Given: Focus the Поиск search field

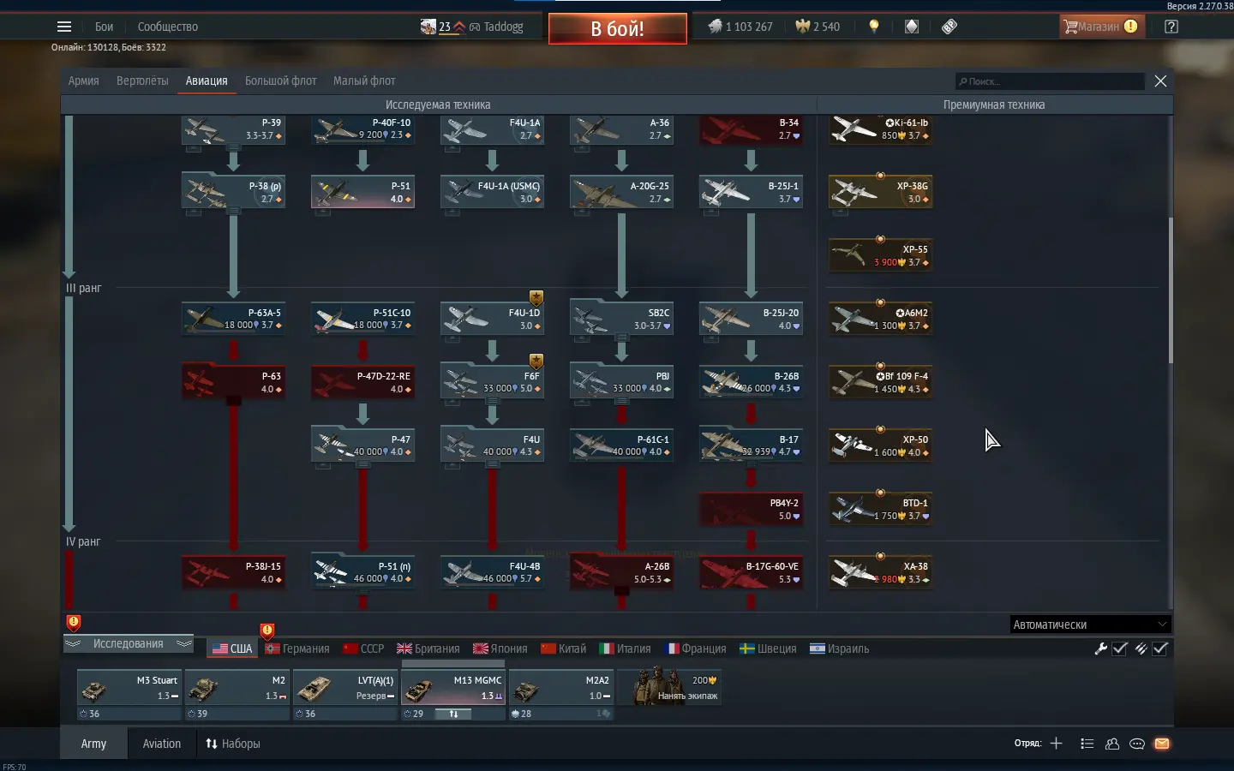Looking at the screenshot, I should pyautogui.click(x=1050, y=81).
